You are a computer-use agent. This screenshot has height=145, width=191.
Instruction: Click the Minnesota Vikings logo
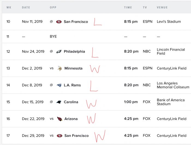click(x=59, y=68)
